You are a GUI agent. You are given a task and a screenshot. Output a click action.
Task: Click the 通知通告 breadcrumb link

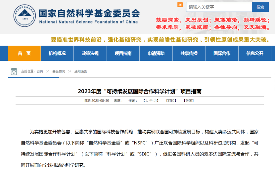(x=81, y=71)
